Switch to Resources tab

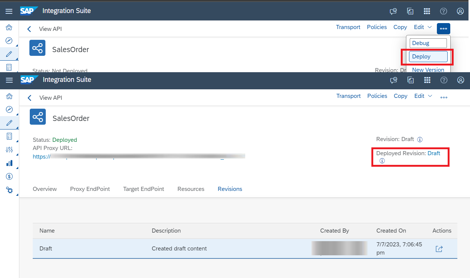(x=191, y=189)
